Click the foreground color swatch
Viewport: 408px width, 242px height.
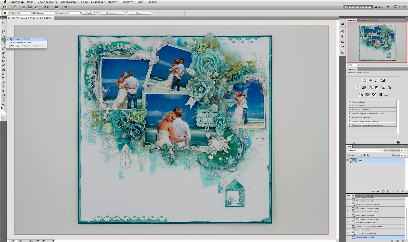2,112
